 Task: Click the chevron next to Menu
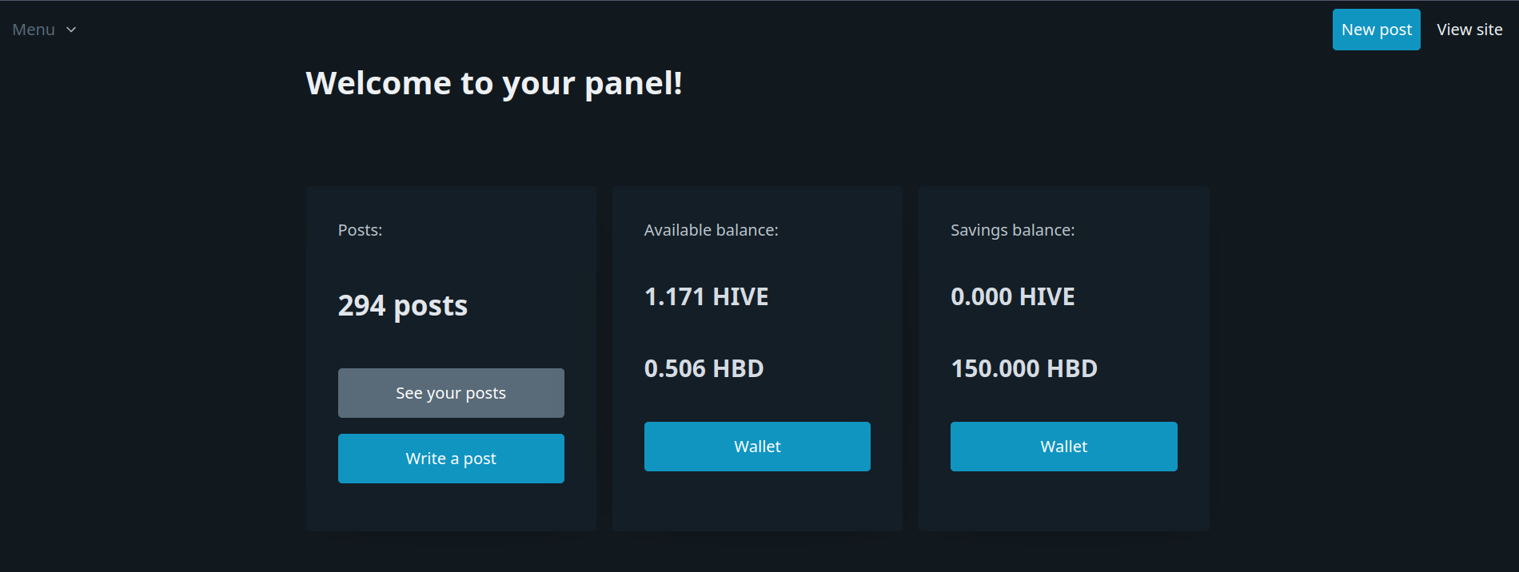pyautogui.click(x=71, y=30)
